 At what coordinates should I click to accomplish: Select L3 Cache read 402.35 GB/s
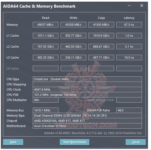tap(45, 57)
